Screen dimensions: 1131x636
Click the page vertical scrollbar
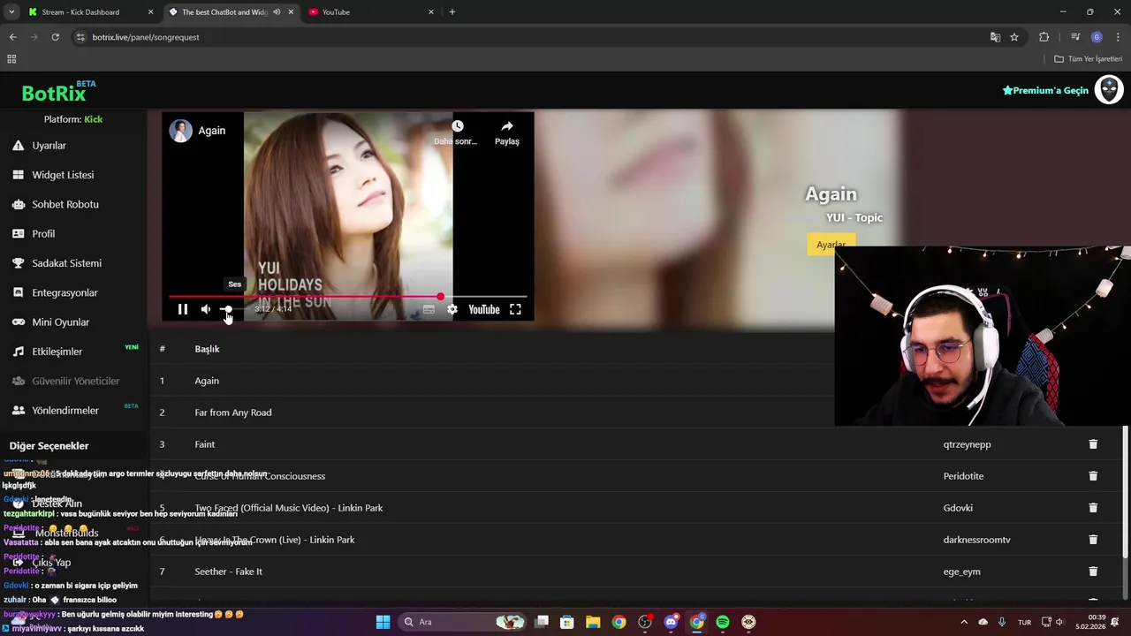coord(1126,490)
